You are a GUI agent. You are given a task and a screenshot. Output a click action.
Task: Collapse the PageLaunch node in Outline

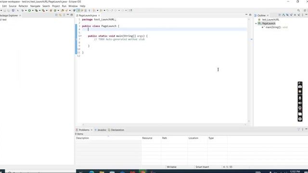pyautogui.click(x=256, y=24)
